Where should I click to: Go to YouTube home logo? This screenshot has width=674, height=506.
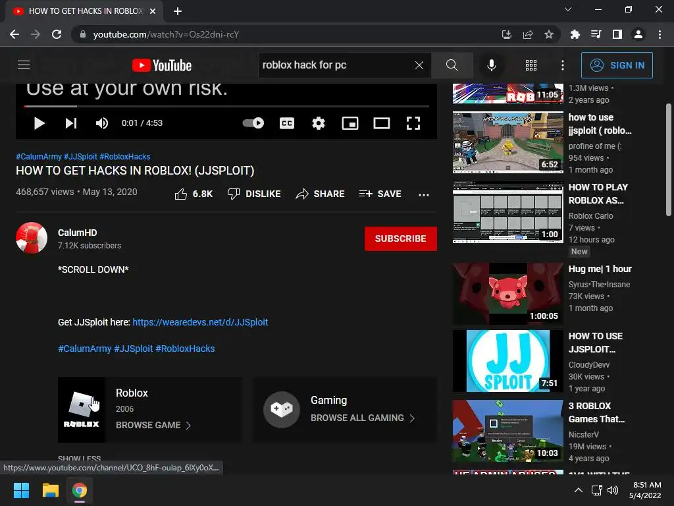pos(162,65)
